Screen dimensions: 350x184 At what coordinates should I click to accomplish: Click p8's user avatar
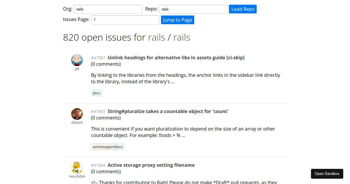(x=77, y=60)
